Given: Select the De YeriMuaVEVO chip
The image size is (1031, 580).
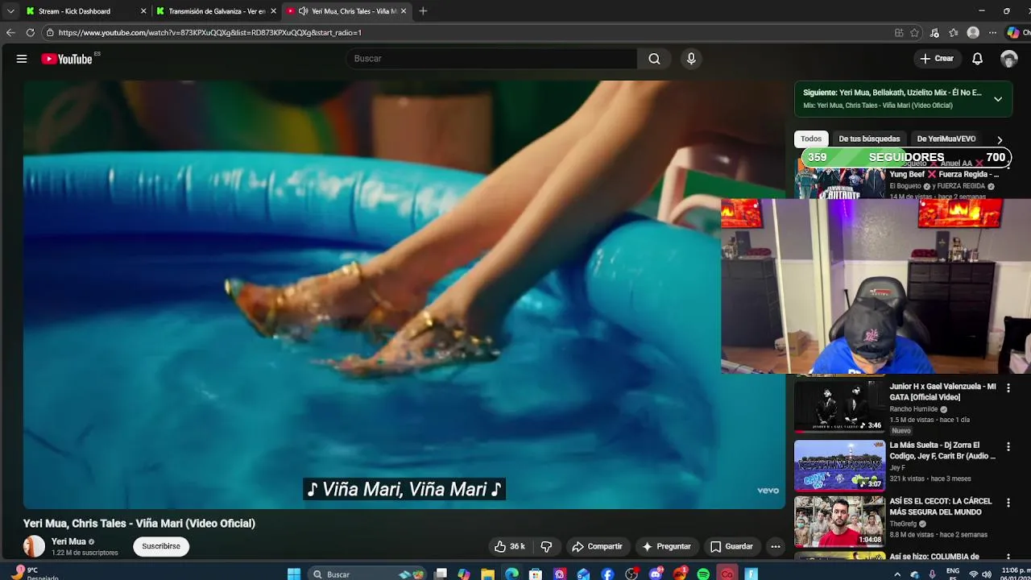Looking at the screenshot, I should click(x=946, y=139).
